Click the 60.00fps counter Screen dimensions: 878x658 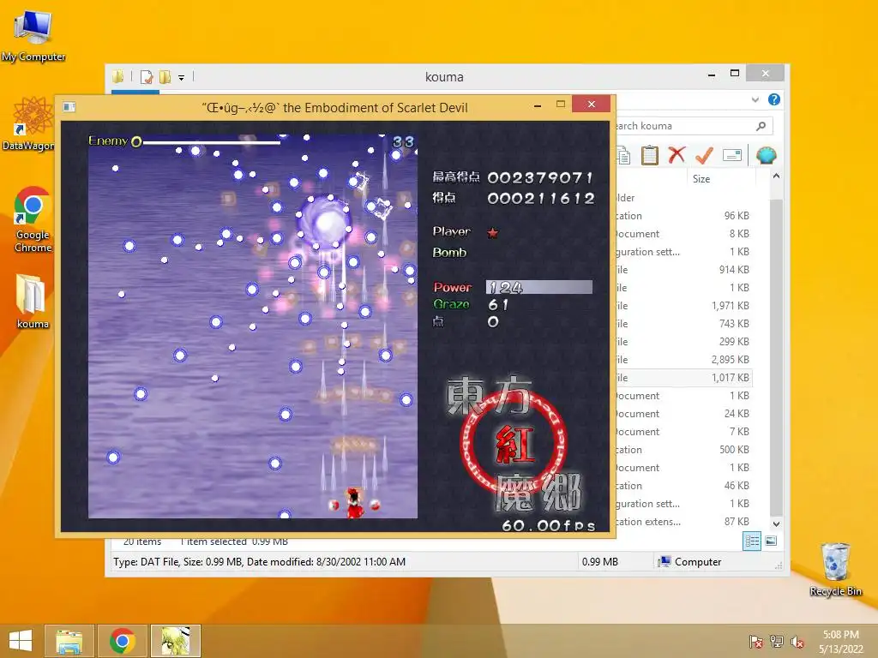[x=548, y=525]
